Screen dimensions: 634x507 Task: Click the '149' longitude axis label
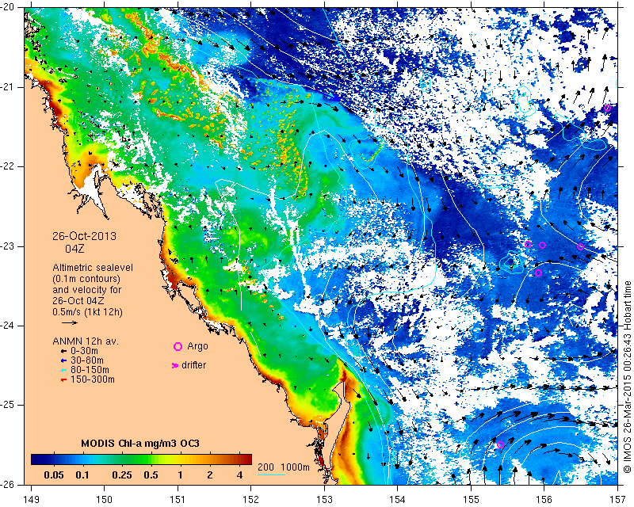[32, 500]
